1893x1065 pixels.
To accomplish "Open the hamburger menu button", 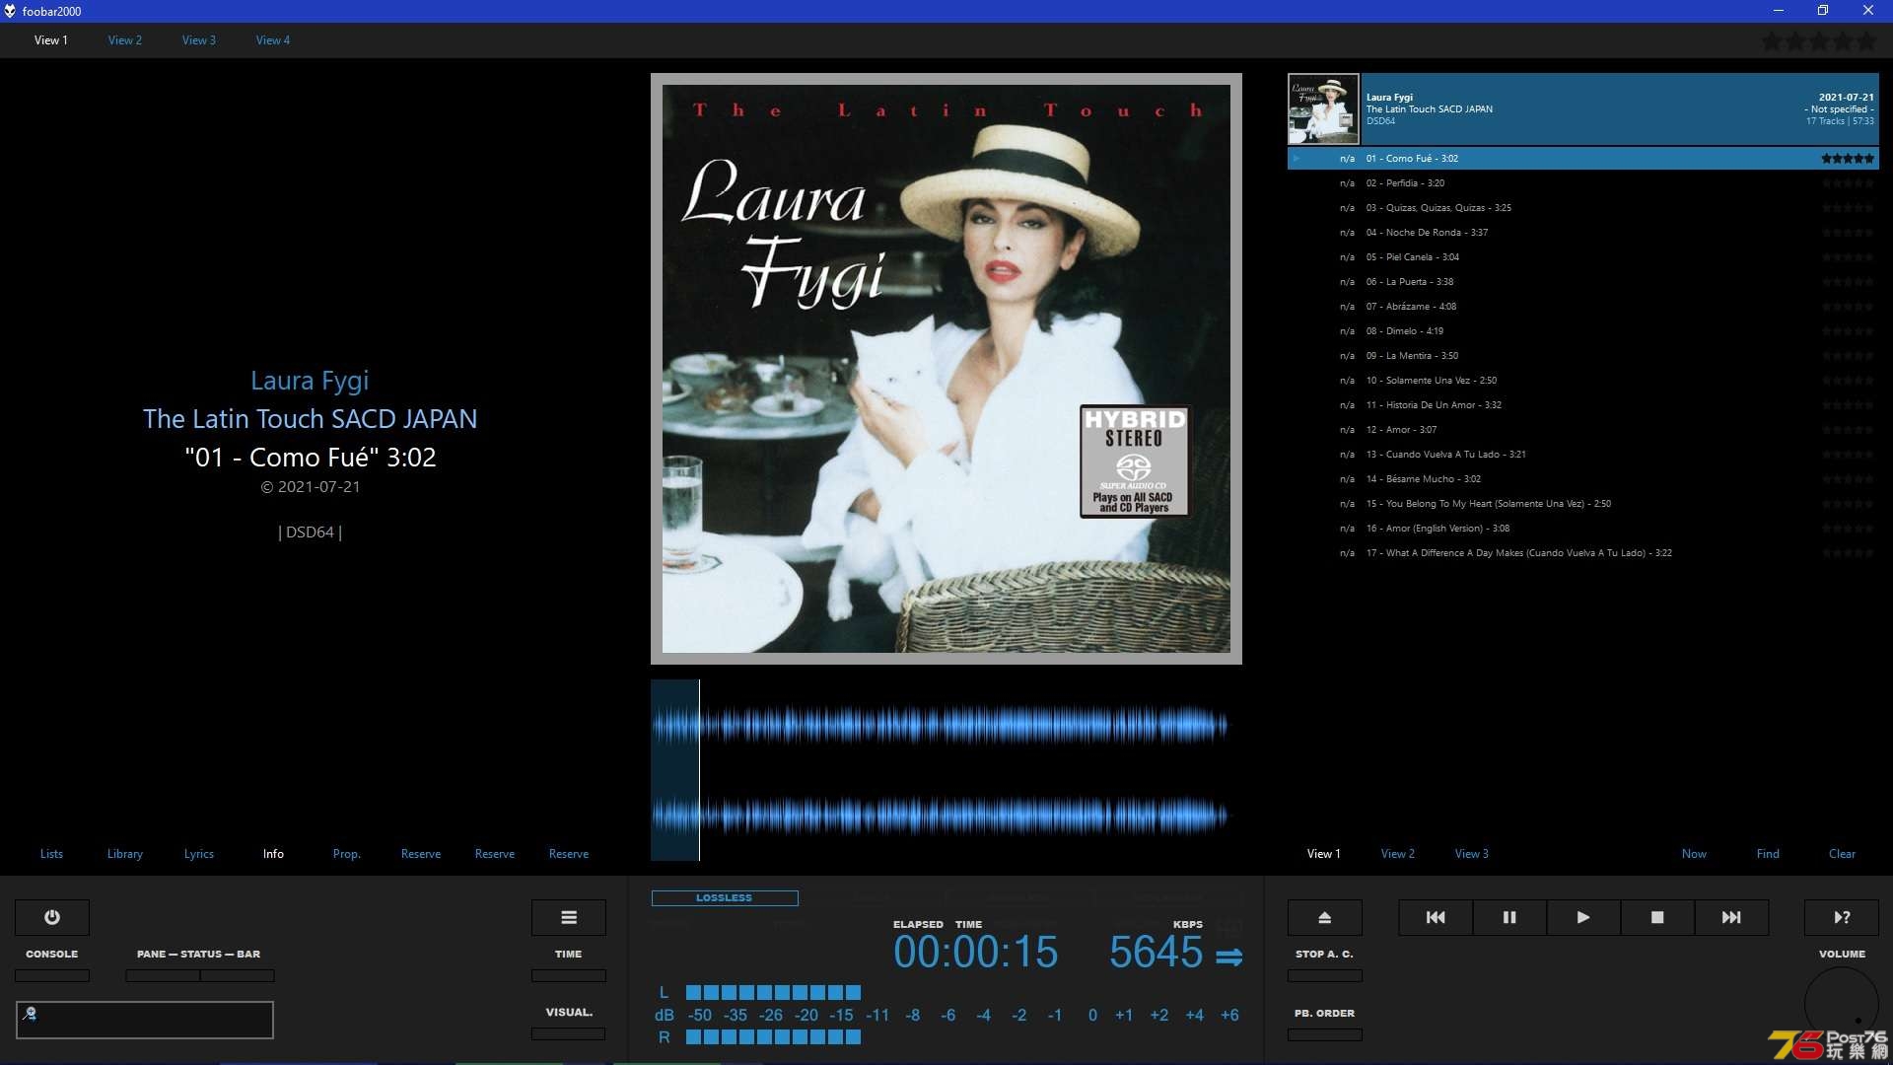I will (569, 917).
